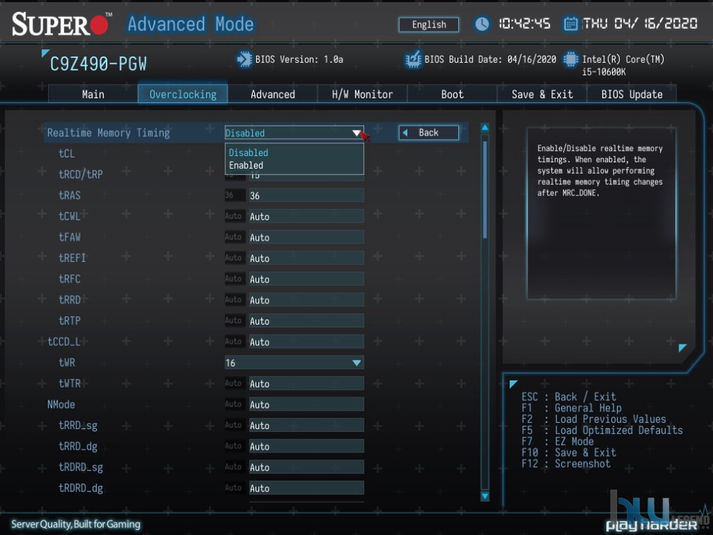Click the tRRD_dg Auto input field
This screenshot has width=713, height=535.
point(306,446)
